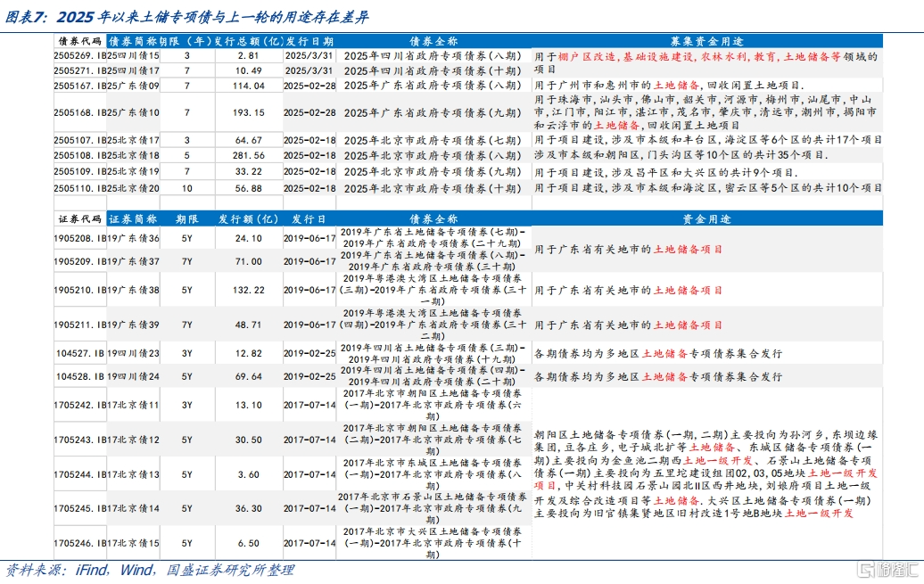Select the '证券代码' header in lower table
The image size is (924, 584).
[80, 218]
